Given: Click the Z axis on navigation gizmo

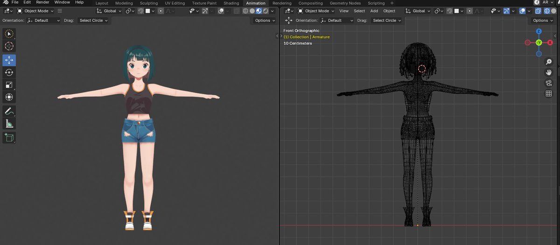Looking at the screenshot, I should [x=539, y=31].
